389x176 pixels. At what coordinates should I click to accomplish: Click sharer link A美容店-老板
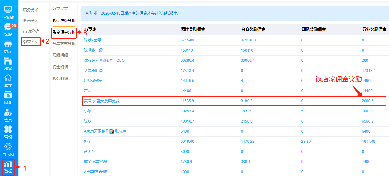(94, 172)
